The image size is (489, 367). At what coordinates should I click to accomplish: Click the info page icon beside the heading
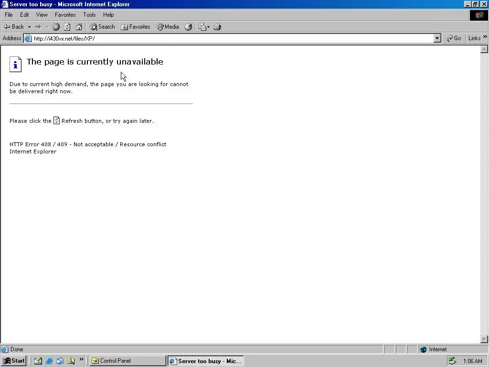coord(15,65)
